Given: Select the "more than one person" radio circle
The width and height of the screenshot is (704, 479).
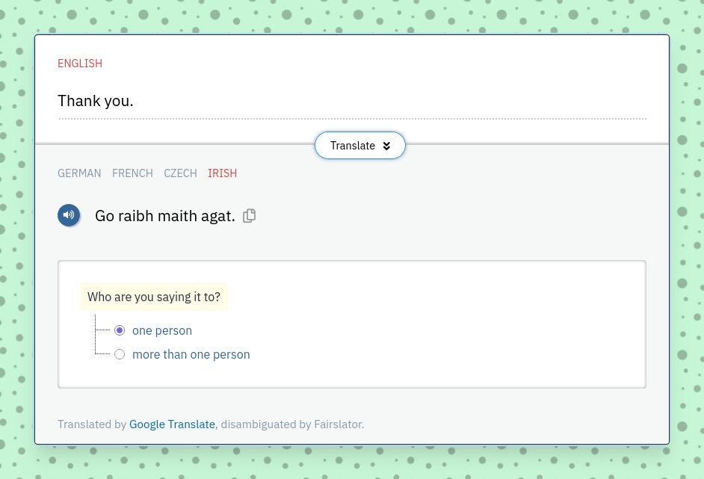Looking at the screenshot, I should point(120,354).
